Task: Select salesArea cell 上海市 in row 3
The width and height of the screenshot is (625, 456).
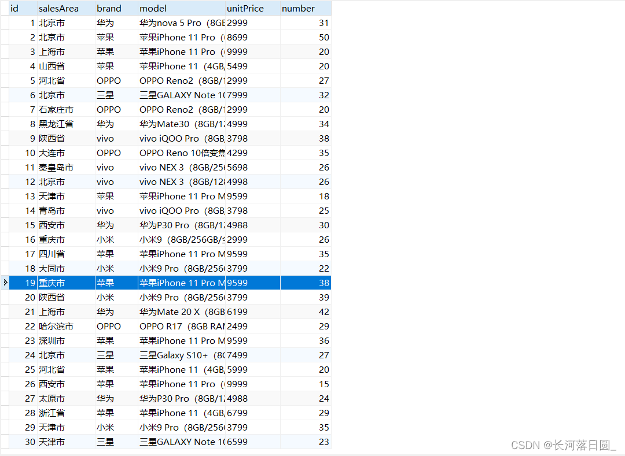Action: pos(66,52)
